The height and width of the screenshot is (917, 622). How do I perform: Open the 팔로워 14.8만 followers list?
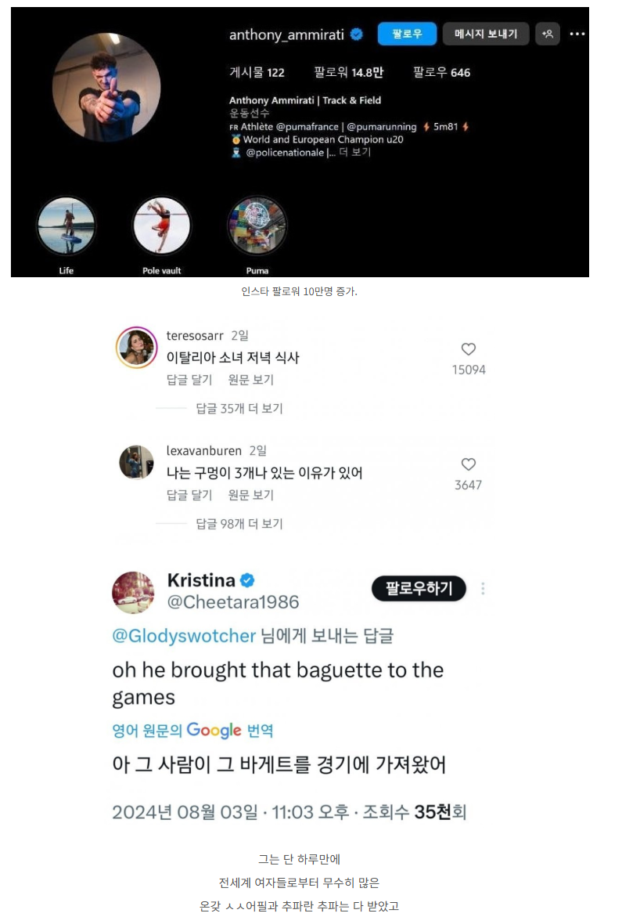tap(349, 73)
